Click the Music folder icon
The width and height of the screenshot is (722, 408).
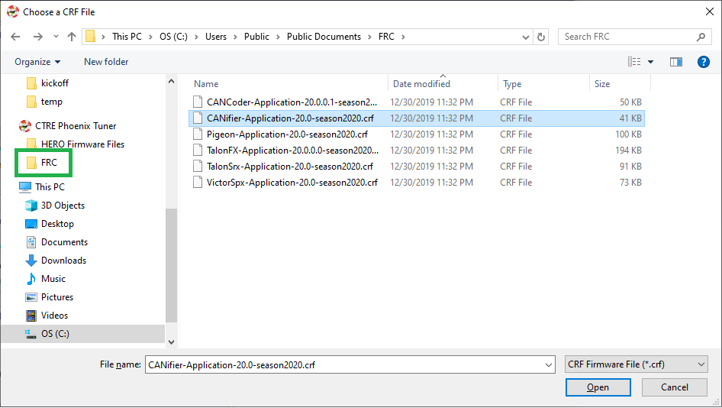[x=31, y=279]
